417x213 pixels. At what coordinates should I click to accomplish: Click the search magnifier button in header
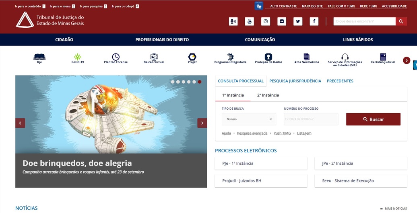point(401,22)
